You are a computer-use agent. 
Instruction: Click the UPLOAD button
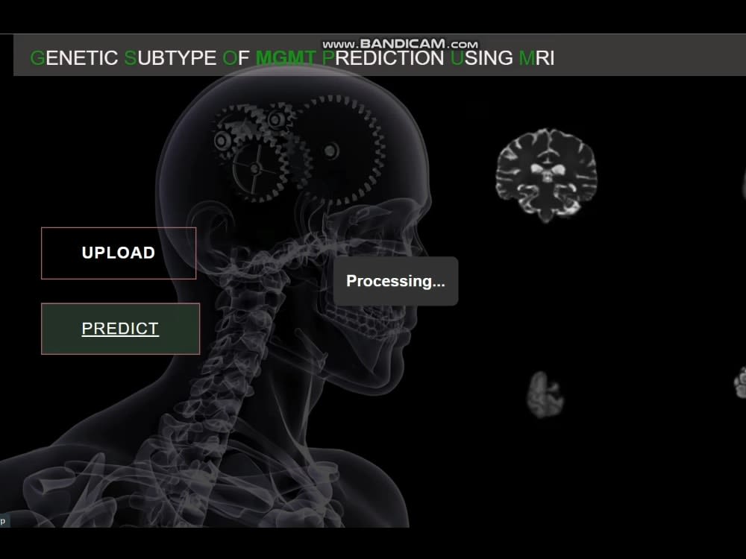click(119, 253)
